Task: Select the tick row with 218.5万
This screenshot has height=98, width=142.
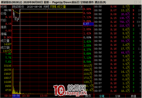Action: (x=118, y=26)
